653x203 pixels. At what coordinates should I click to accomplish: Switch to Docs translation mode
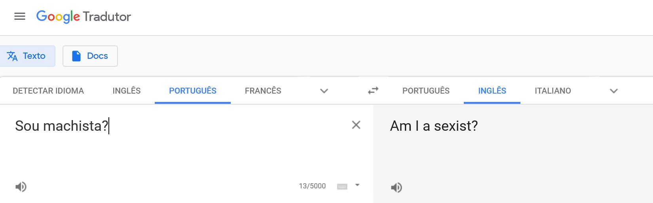(90, 56)
